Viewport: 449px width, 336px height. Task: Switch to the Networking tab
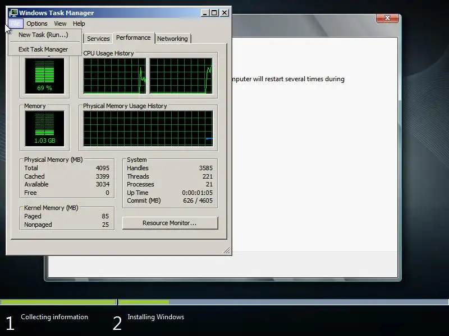pyautogui.click(x=172, y=39)
